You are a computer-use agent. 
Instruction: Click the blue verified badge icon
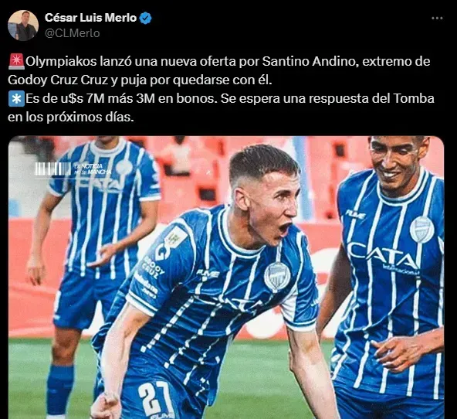click(145, 18)
